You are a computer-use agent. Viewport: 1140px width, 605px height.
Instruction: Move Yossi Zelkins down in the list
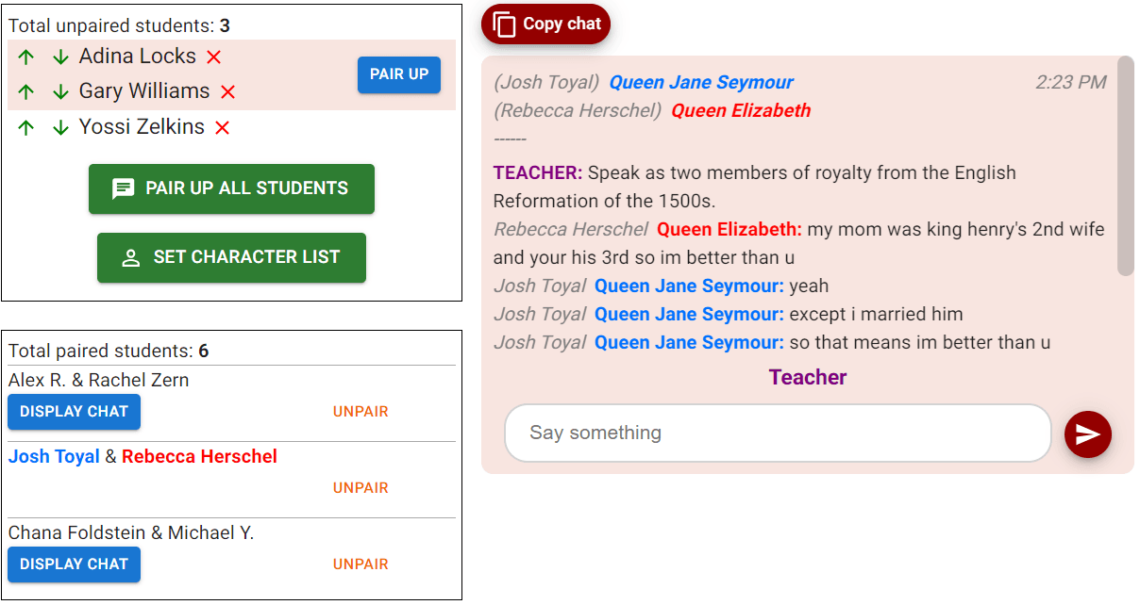60,126
